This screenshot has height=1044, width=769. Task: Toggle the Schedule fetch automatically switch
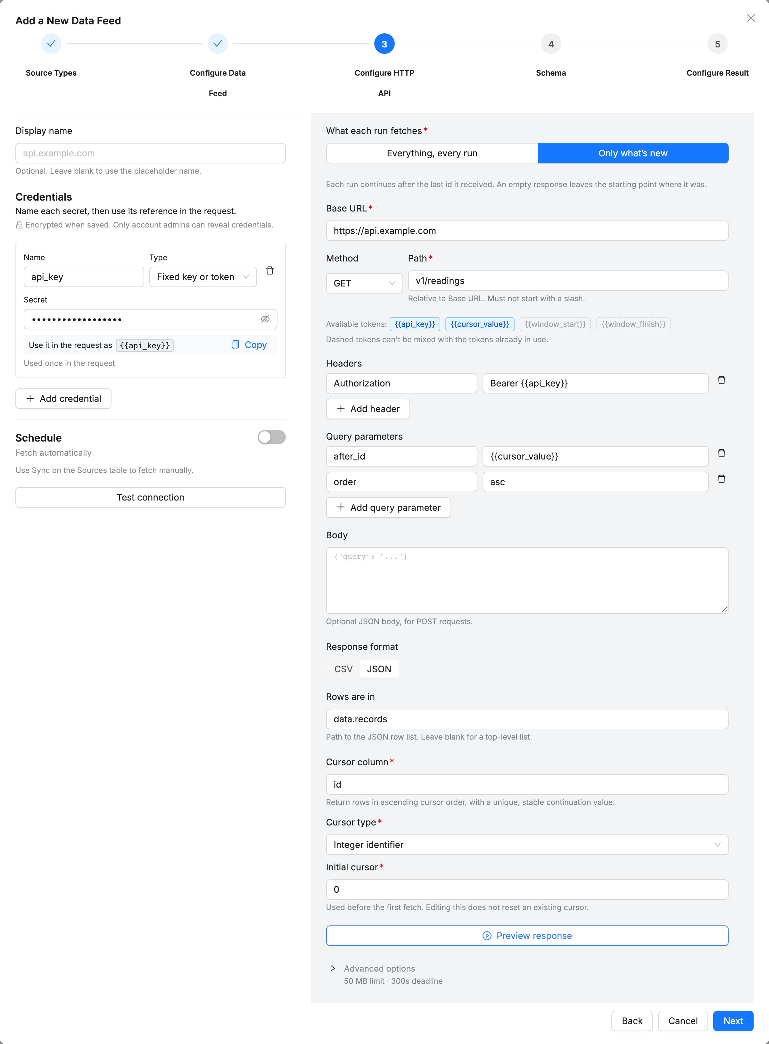[x=271, y=437]
